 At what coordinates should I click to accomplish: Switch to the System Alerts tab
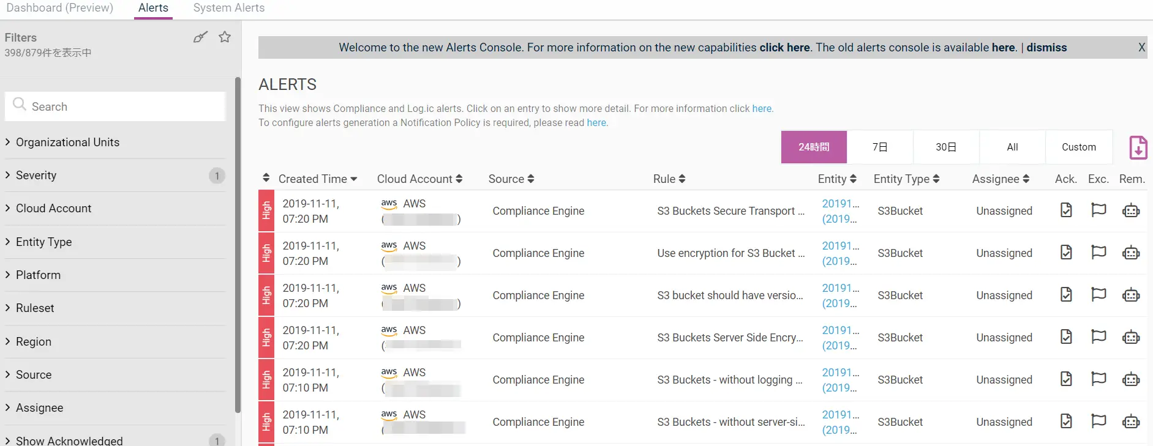tap(229, 8)
